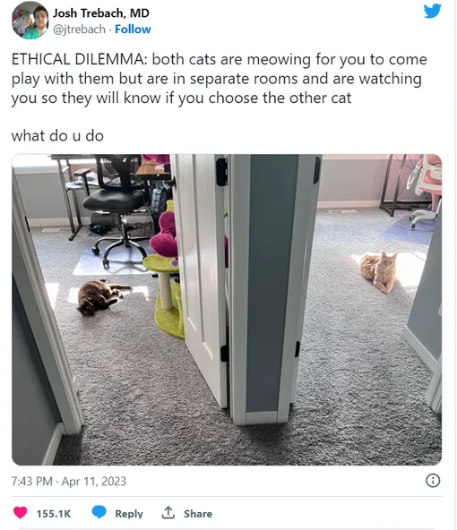This screenshot has height=530, width=457.
Task: Click the Twitter bird logo
Action: (x=432, y=11)
